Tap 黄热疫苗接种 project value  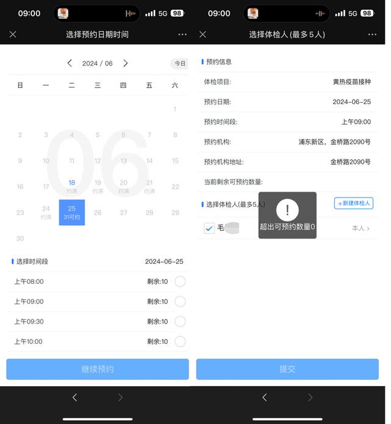click(351, 81)
